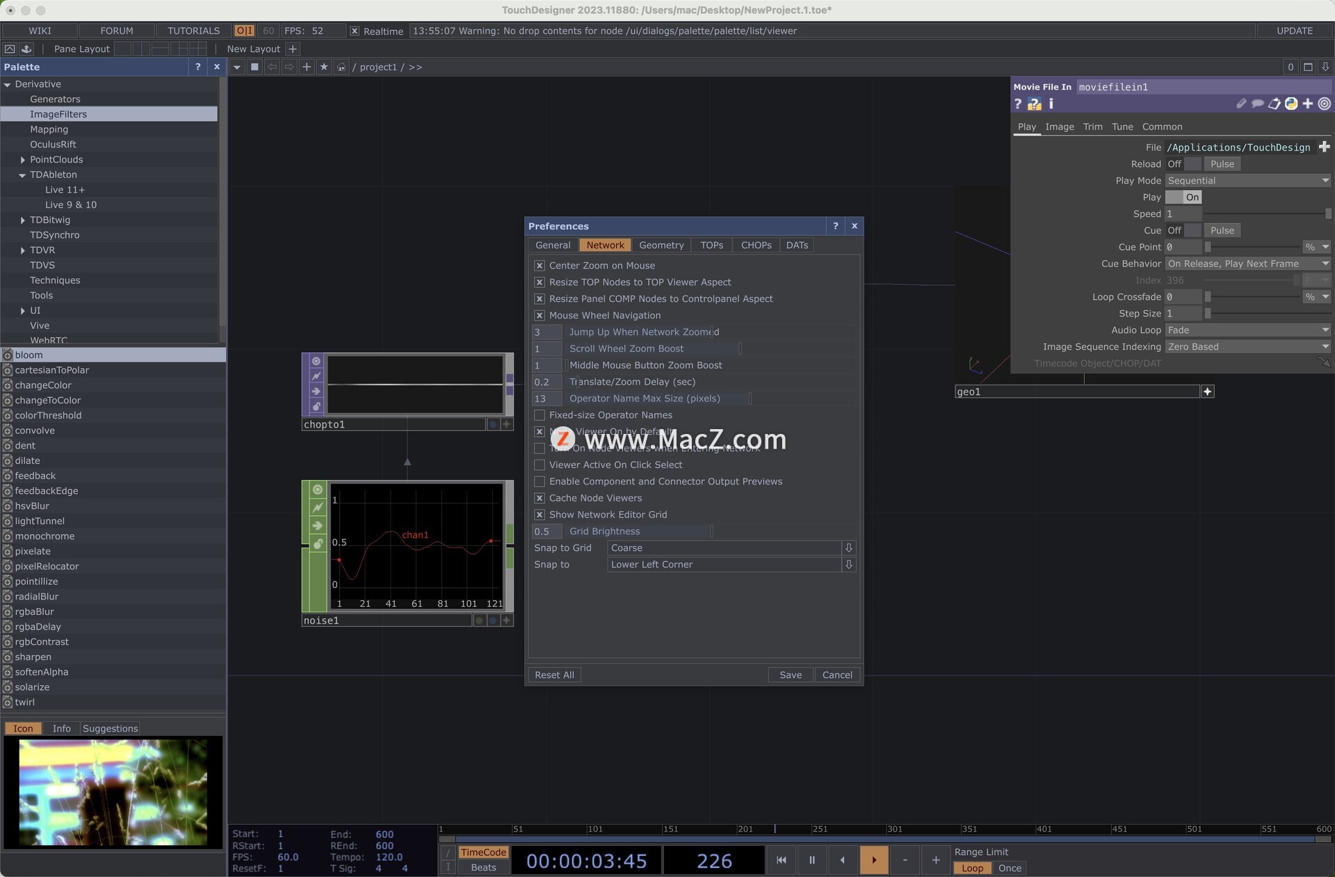Screen dimensions: 1335x877
Task: Click the stop square icon in path bar
Action: coord(254,67)
